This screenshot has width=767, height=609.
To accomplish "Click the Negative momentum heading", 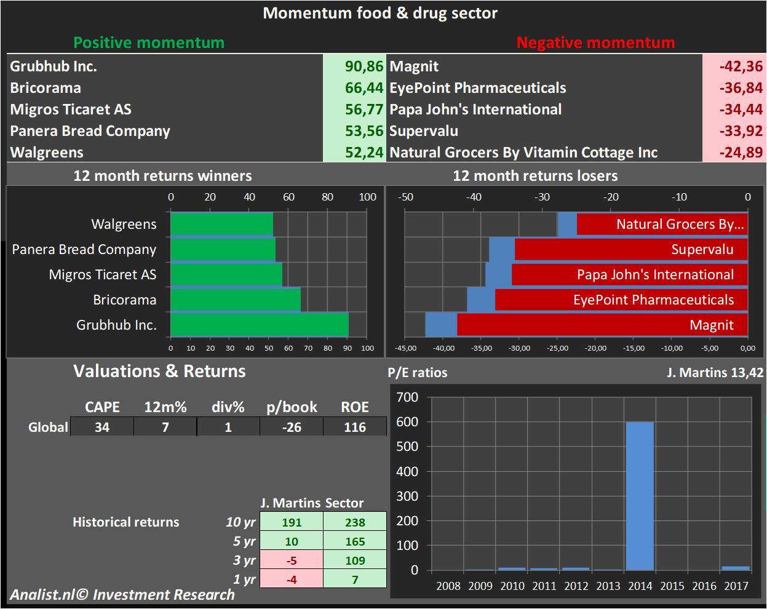I will 595,42.
